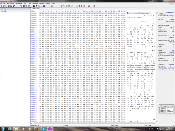
Task: Click the '[unregistered]' link in info panel
Action: (x=170, y=12)
